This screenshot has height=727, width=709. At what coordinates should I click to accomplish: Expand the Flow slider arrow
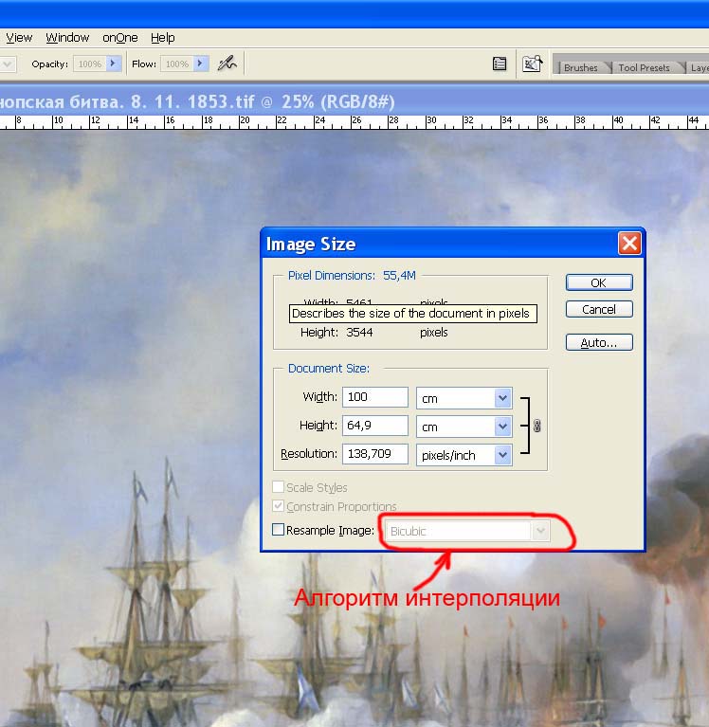(200, 64)
